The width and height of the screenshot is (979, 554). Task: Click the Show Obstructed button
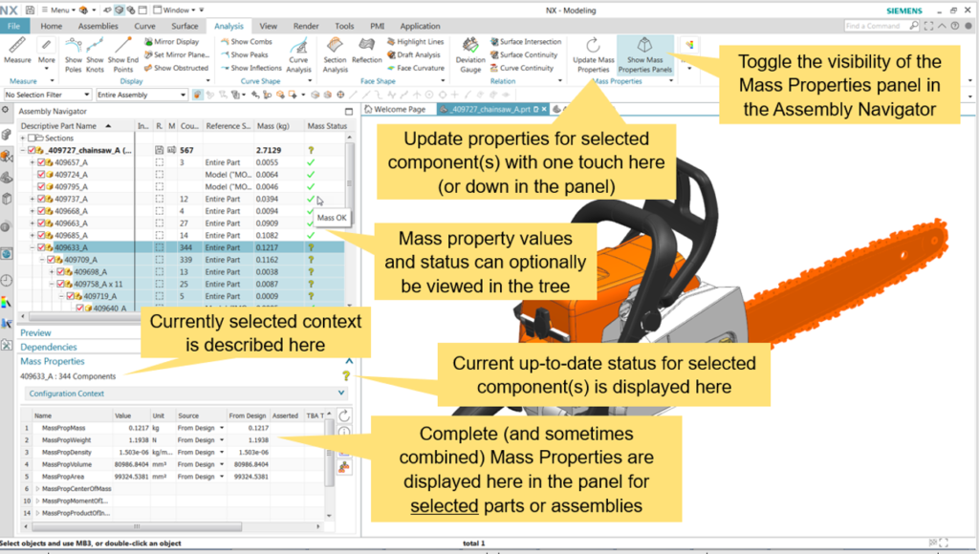click(176, 68)
